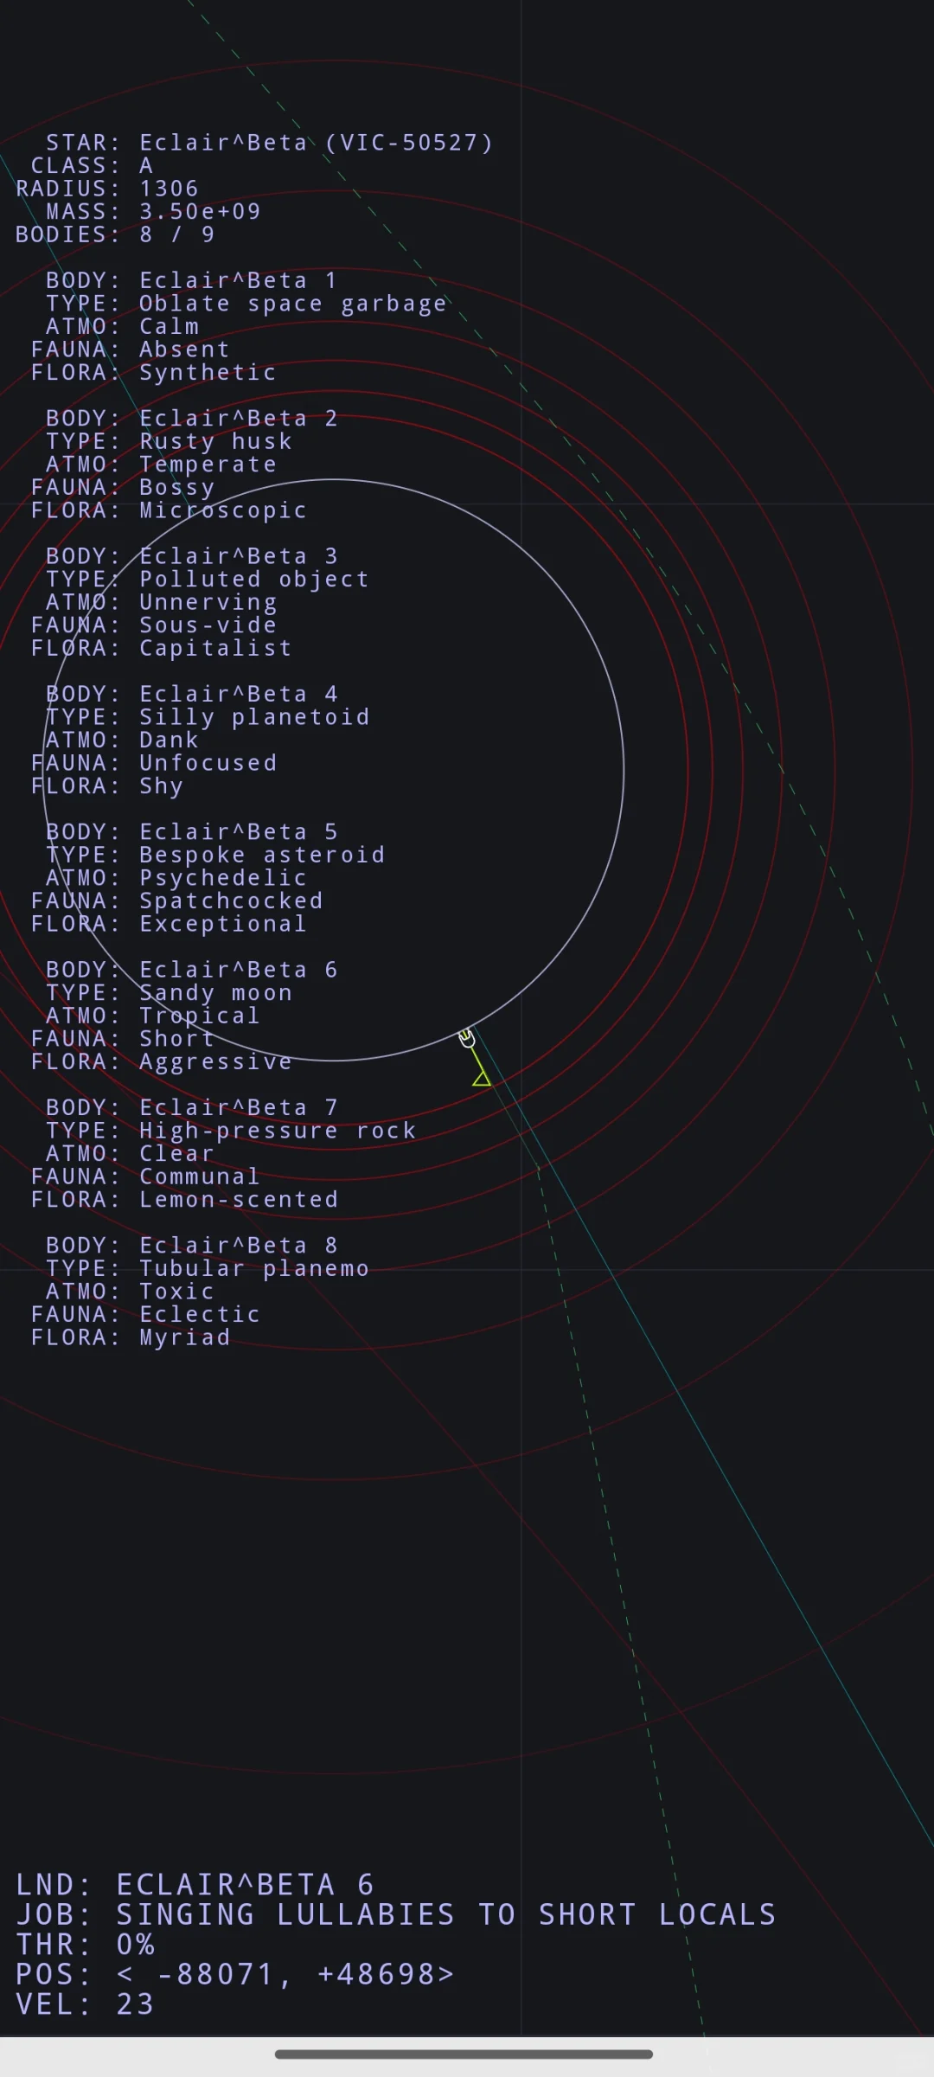Click the atmosphere value Temperate

click(x=208, y=465)
